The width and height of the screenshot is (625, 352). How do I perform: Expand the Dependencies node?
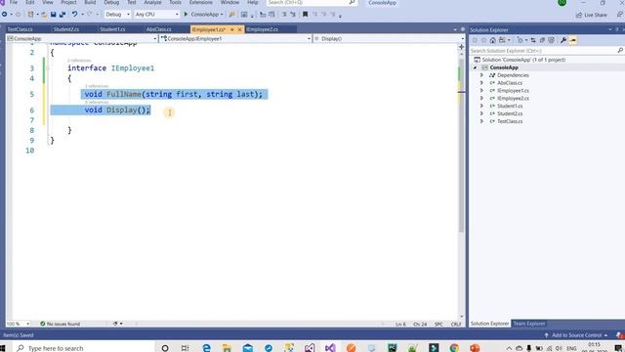[x=481, y=75]
